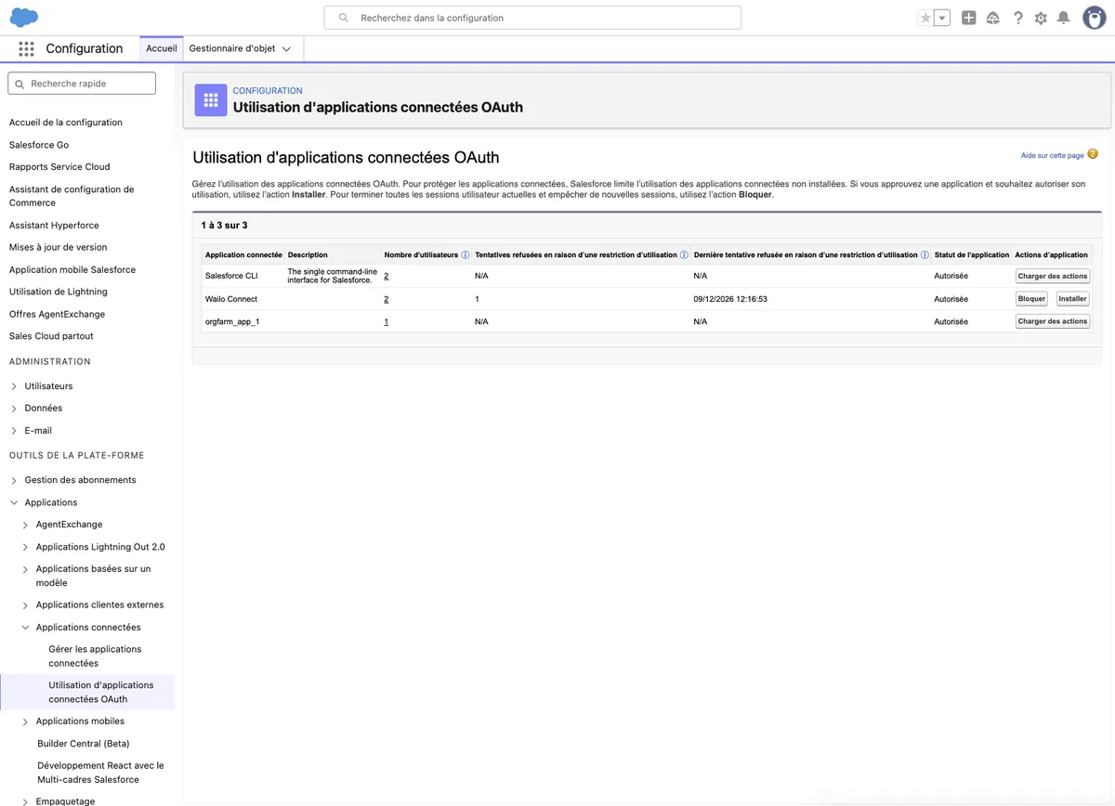
Task: Open Développement React avec le Multi-cadres Salesforce
Action: (x=100, y=773)
